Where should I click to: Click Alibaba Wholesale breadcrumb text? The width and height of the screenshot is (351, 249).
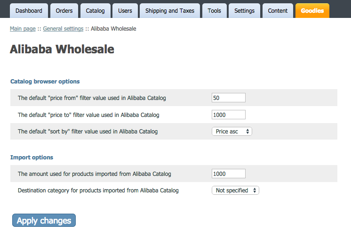113,29
